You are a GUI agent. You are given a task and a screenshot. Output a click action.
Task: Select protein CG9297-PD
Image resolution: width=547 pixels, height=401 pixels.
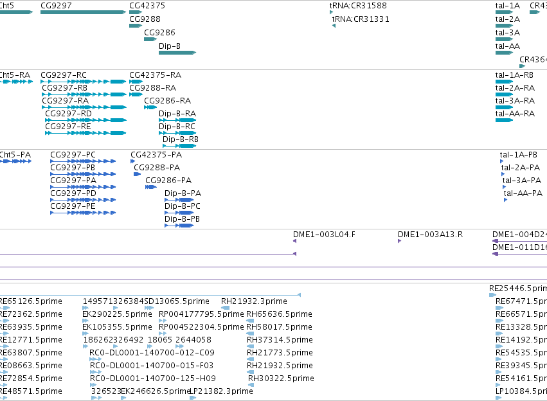click(x=83, y=200)
